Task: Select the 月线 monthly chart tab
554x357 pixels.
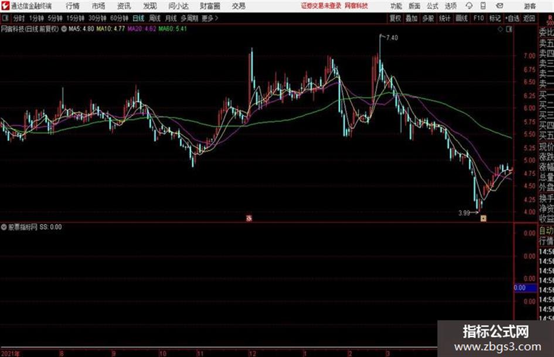Action: [x=171, y=18]
